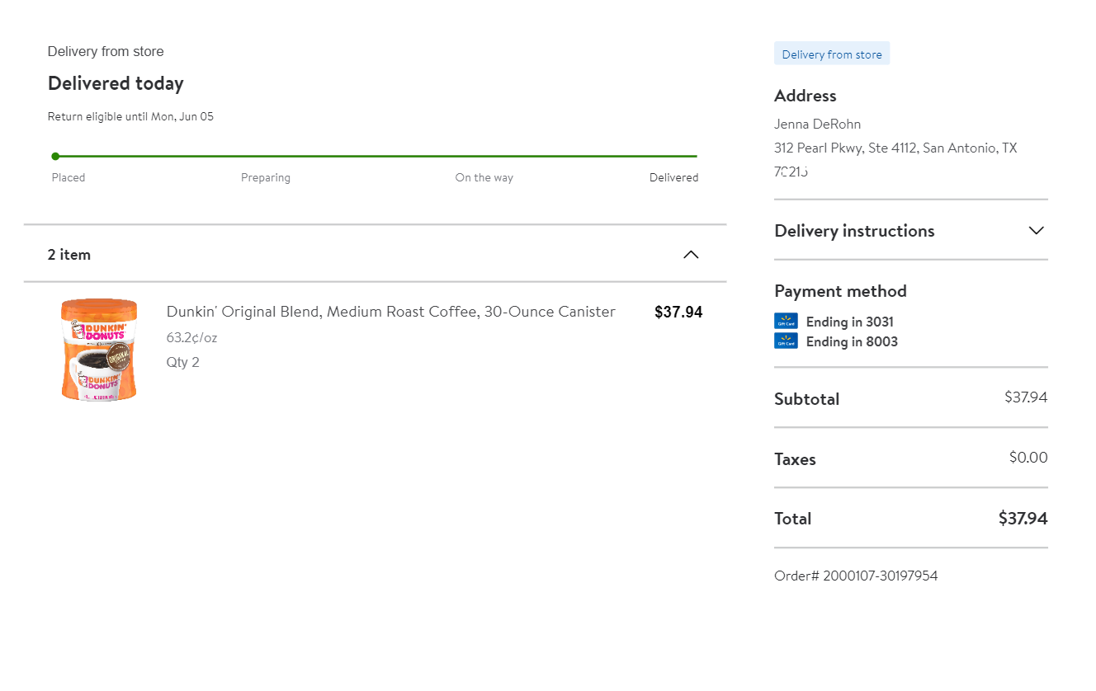Select the Preparing step label
The width and height of the screenshot is (1096, 691).
(x=266, y=177)
